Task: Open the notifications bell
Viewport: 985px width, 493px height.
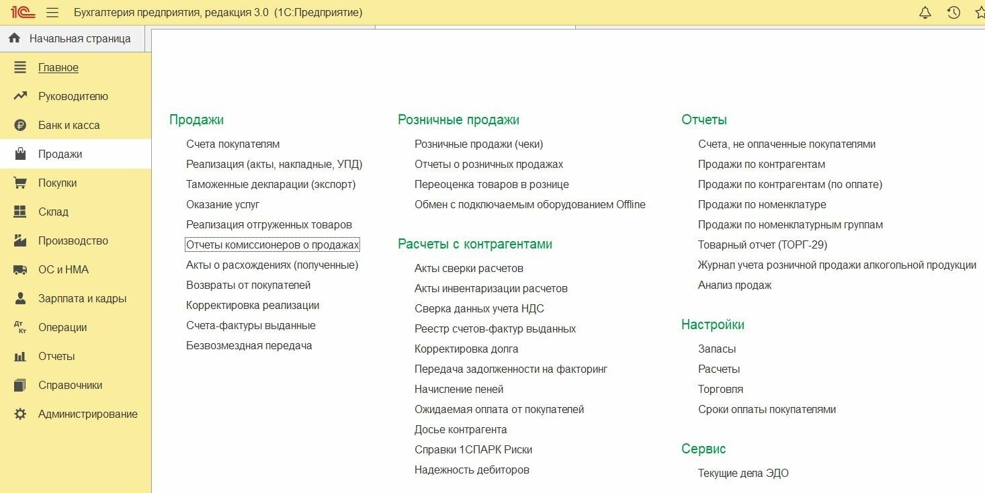Action: 925,12
